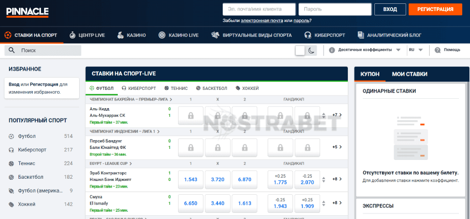Open the Киберспорт headset icon in top navigation

click(307, 35)
